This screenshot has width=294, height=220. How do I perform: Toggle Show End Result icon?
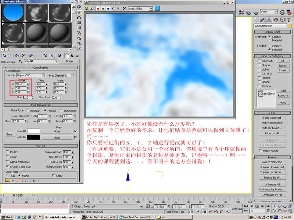click(67, 56)
